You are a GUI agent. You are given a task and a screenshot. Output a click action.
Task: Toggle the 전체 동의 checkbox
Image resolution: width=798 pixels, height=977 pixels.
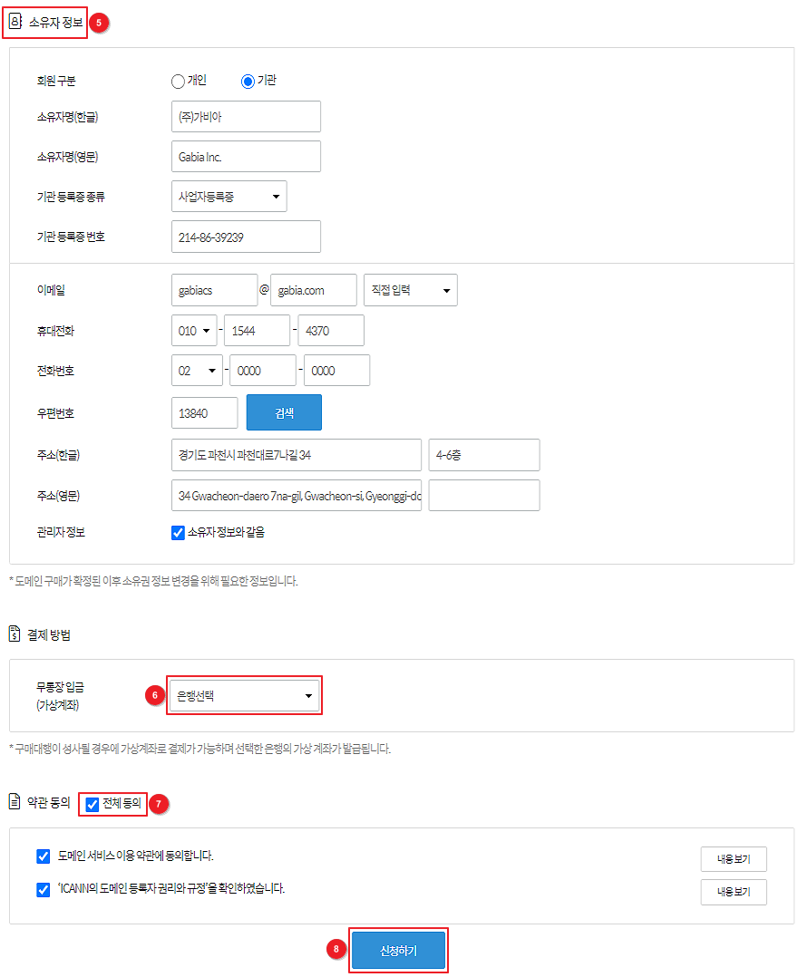point(92,803)
